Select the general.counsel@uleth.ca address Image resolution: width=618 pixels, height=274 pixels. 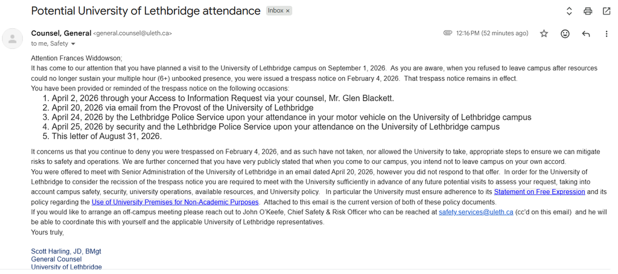coord(132,34)
